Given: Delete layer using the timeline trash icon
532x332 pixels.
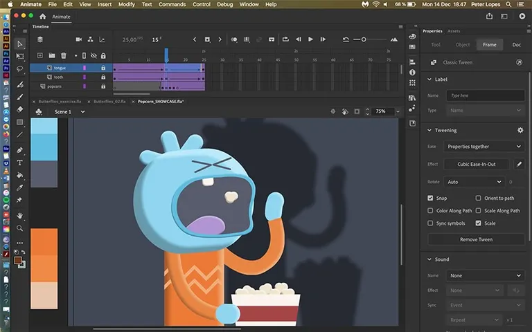Looking at the screenshot, I should coord(64,55).
